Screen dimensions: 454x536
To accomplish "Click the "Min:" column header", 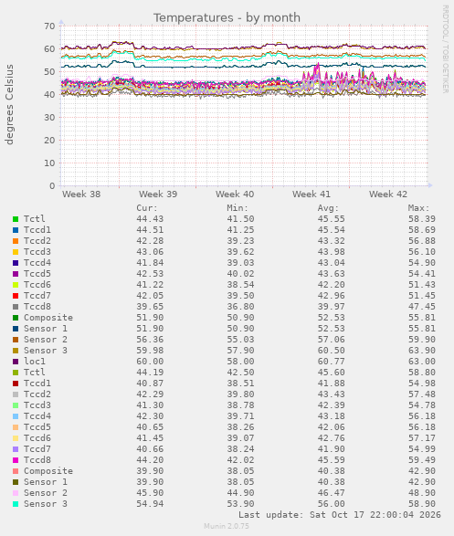I will click(238, 208).
